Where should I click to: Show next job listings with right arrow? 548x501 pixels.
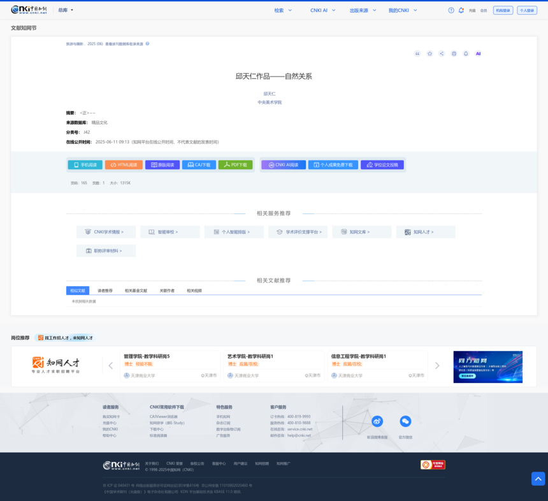pos(437,366)
